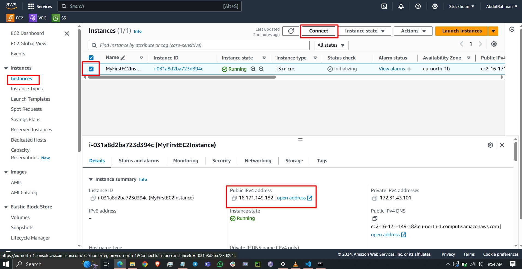Uncheck the MyFirstEC2Instance row checkbox
This screenshot has height=269, width=522.
[x=91, y=69]
